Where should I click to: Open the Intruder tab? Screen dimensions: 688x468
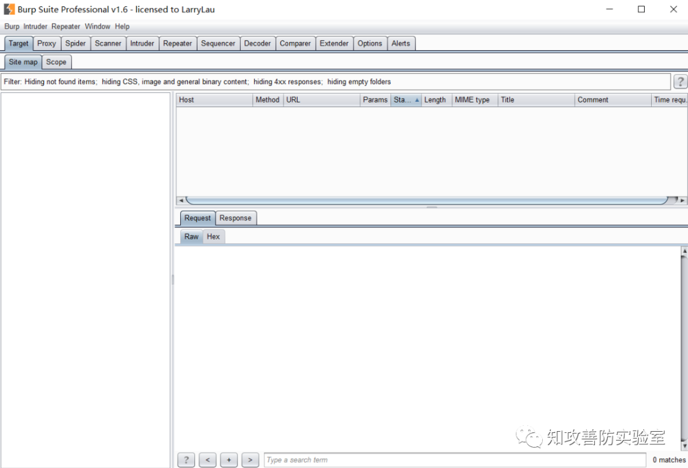(x=142, y=43)
